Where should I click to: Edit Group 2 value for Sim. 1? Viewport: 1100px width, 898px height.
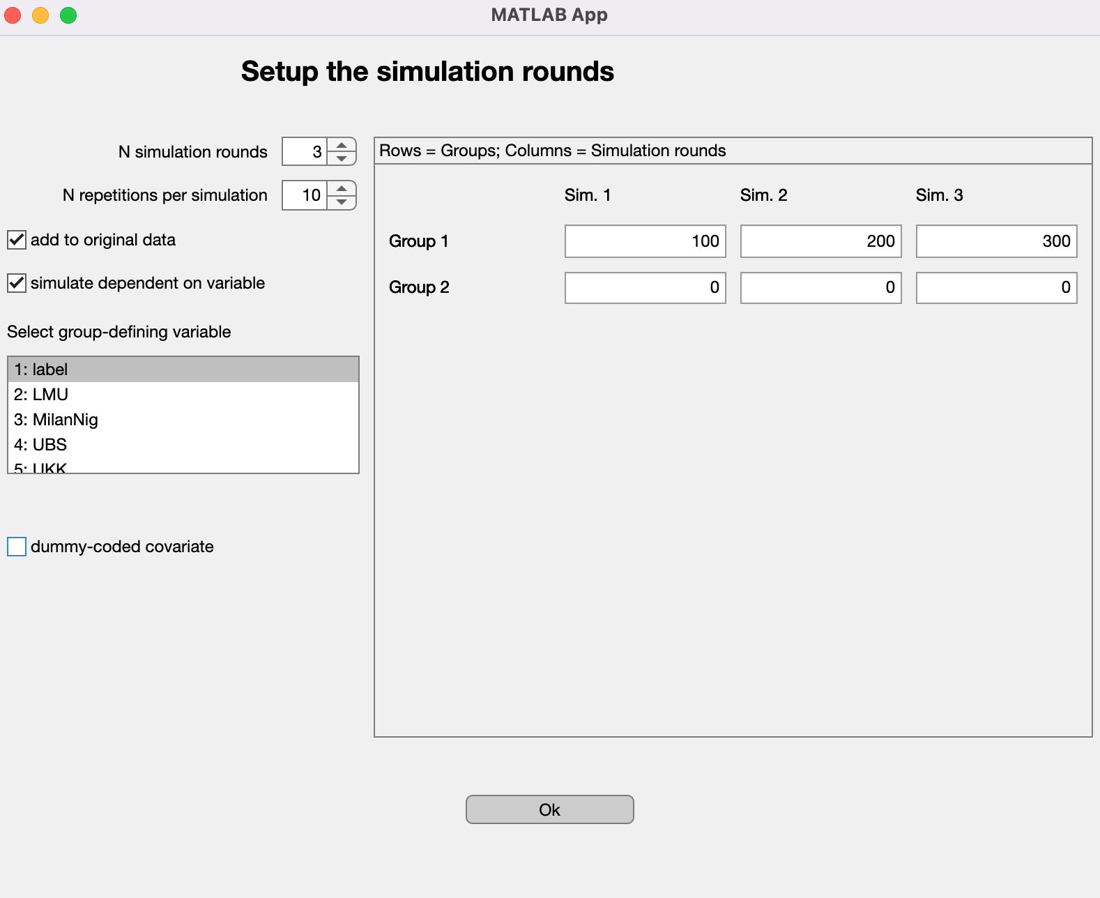point(646,288)
